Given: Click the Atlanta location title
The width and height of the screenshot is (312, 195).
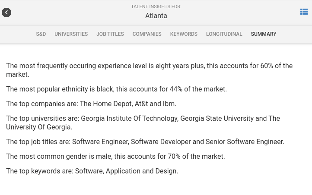Looking at the screenshot, I should [x=156, y=16].
